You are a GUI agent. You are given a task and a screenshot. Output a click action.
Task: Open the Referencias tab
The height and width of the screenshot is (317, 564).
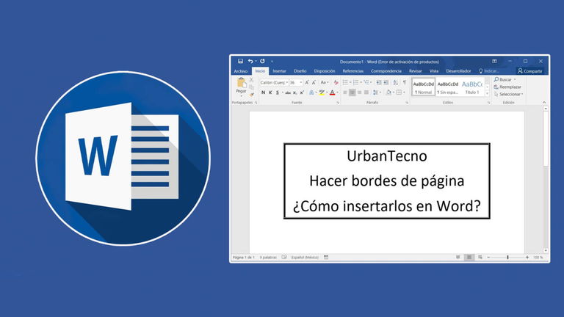pyautogui.click(x=352, y=71)
